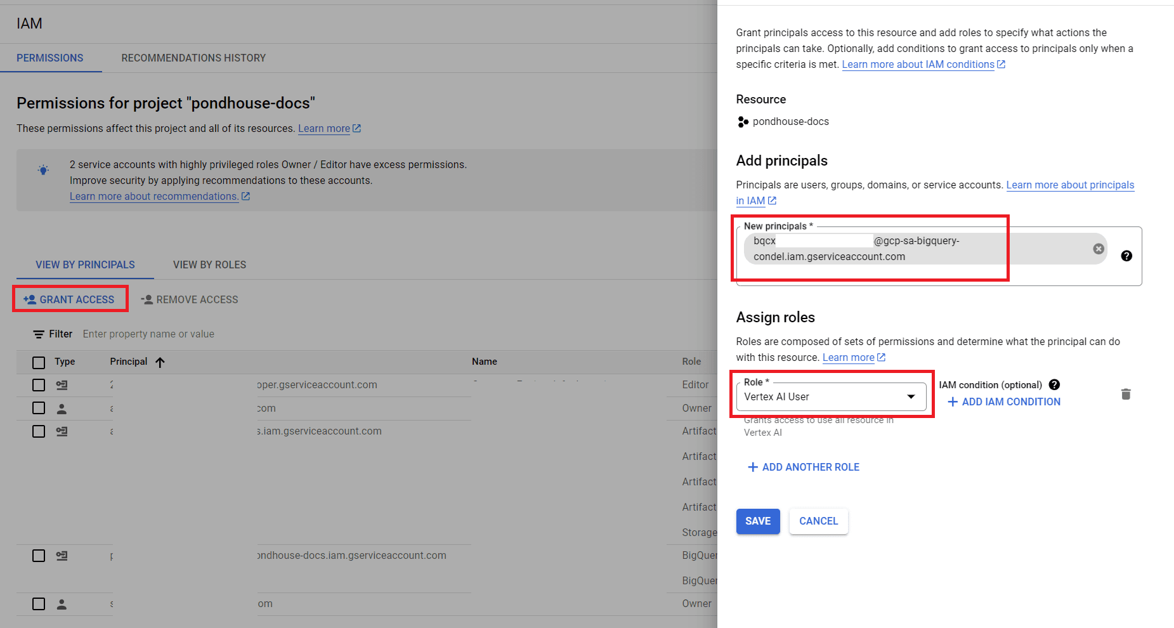Click the SAVE button
Viewport: 1174px width, 628px height.
point(757,521)
